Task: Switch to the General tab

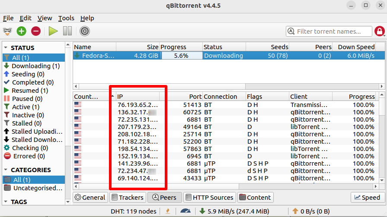Action: (x=90, y=198)
